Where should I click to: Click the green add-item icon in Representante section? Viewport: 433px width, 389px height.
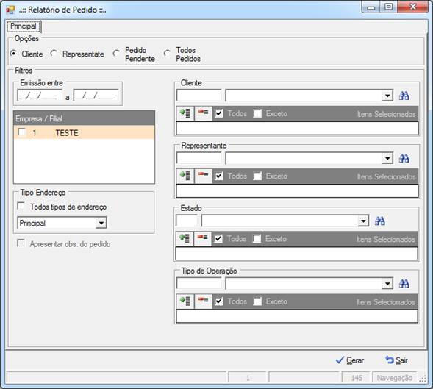(x=185, y=176)
